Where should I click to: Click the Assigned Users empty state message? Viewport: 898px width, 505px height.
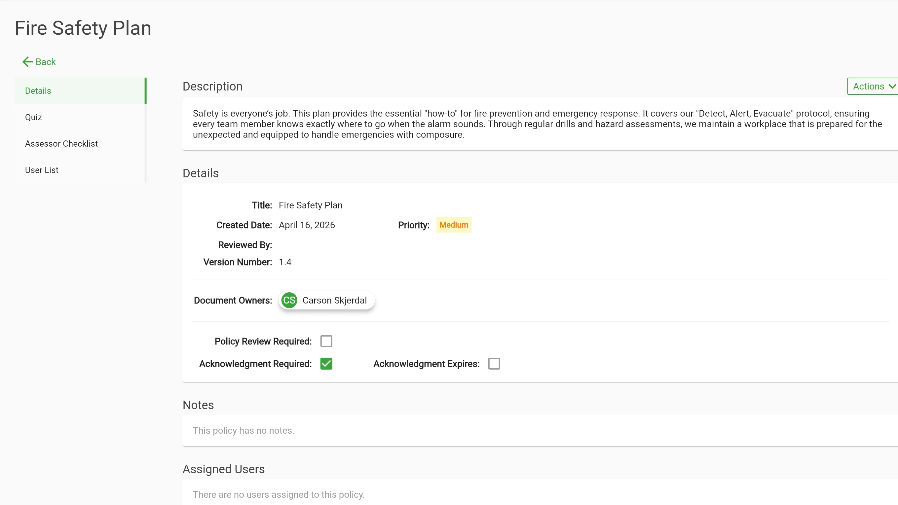279,494
